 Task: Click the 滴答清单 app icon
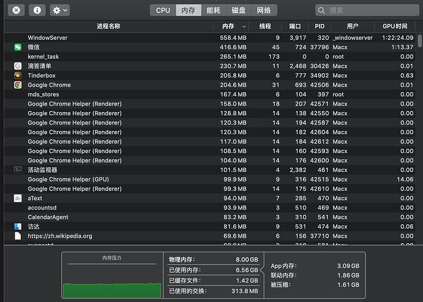(18, 66)
